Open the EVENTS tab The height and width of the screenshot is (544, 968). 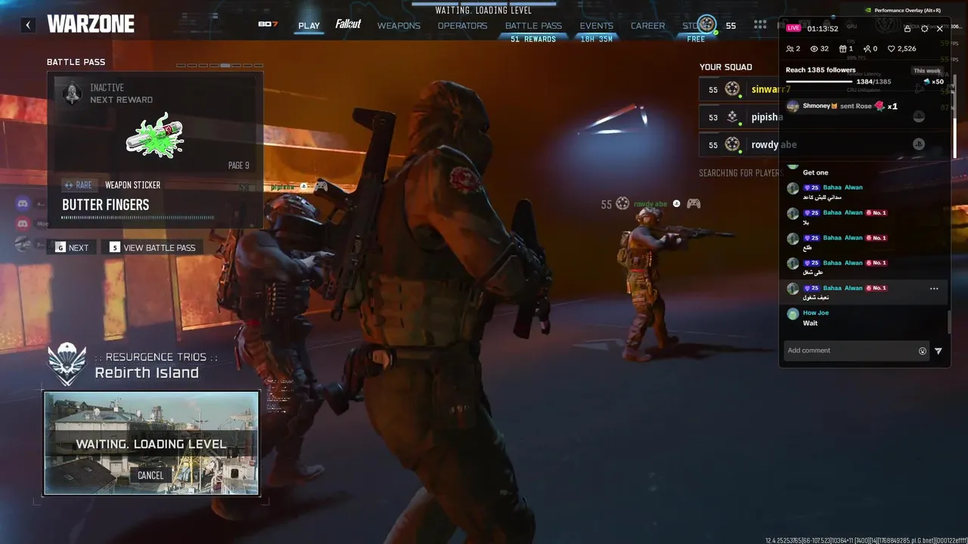(x=596, y=26)
